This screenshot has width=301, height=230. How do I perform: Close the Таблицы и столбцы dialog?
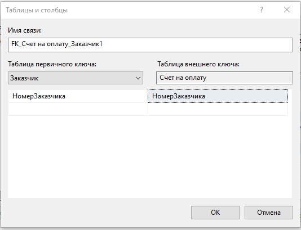click(x=287, y=10)
